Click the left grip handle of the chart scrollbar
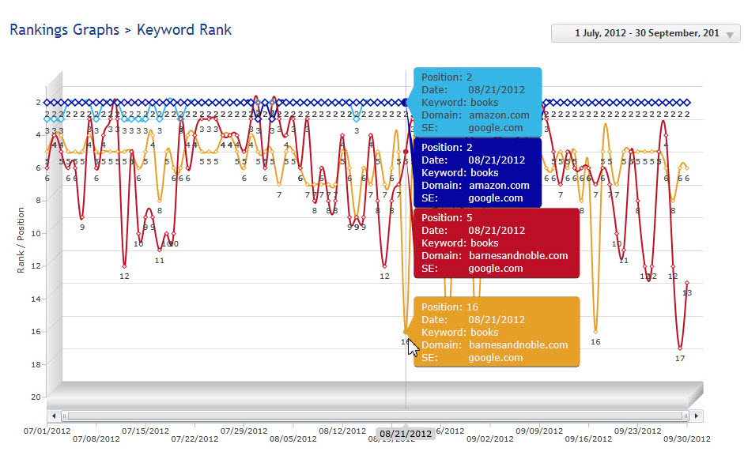The image size is (744, 463). (63, 416)
